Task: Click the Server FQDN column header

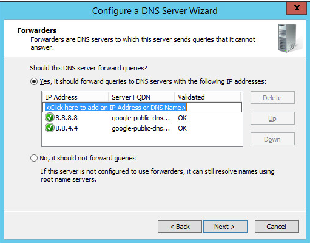Action: [x=141, y=97]
